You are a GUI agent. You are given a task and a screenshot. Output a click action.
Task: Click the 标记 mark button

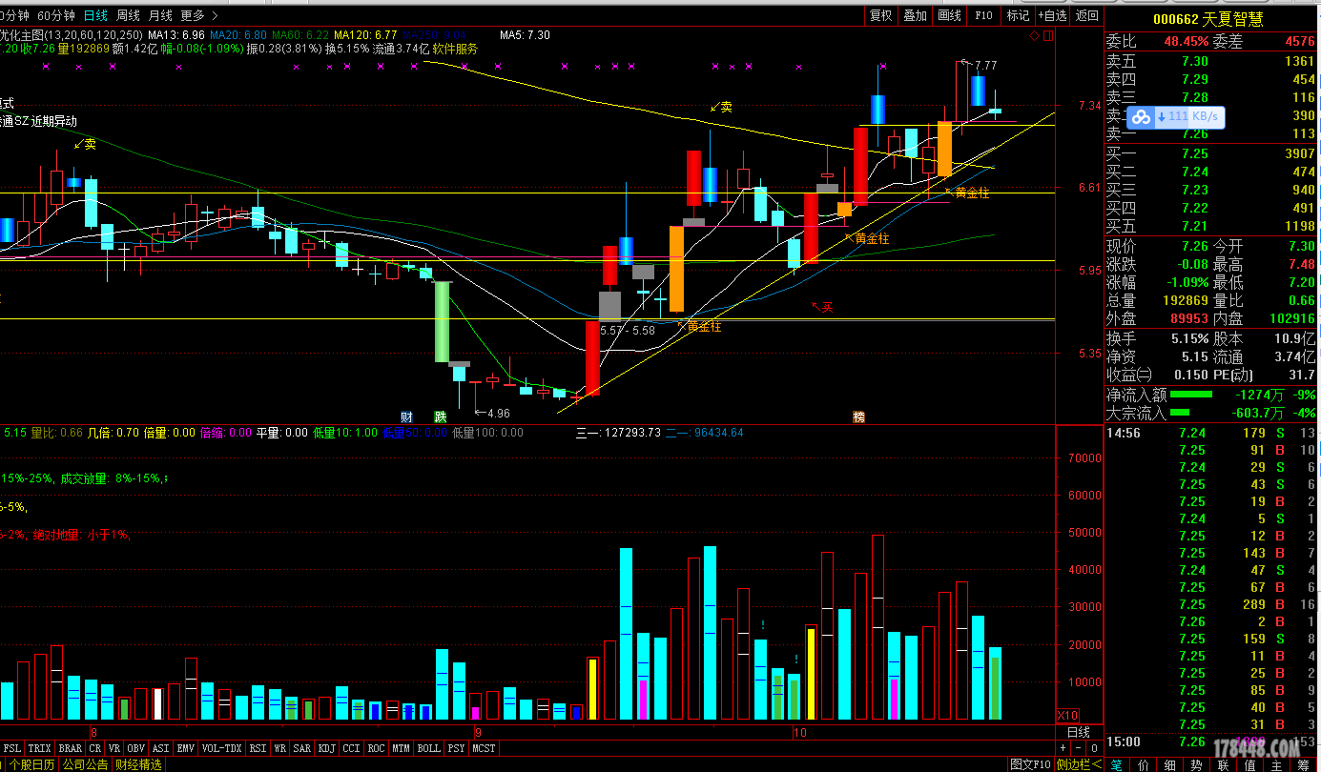1018,15
